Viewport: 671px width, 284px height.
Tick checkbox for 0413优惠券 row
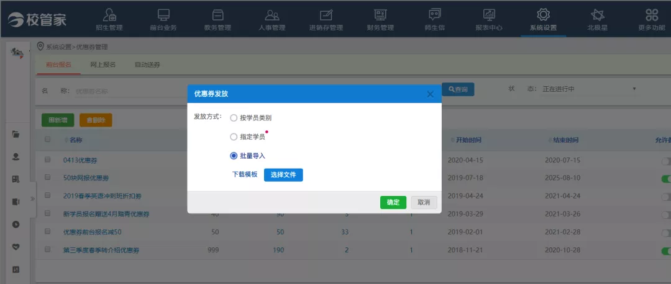tap(48, 160)
